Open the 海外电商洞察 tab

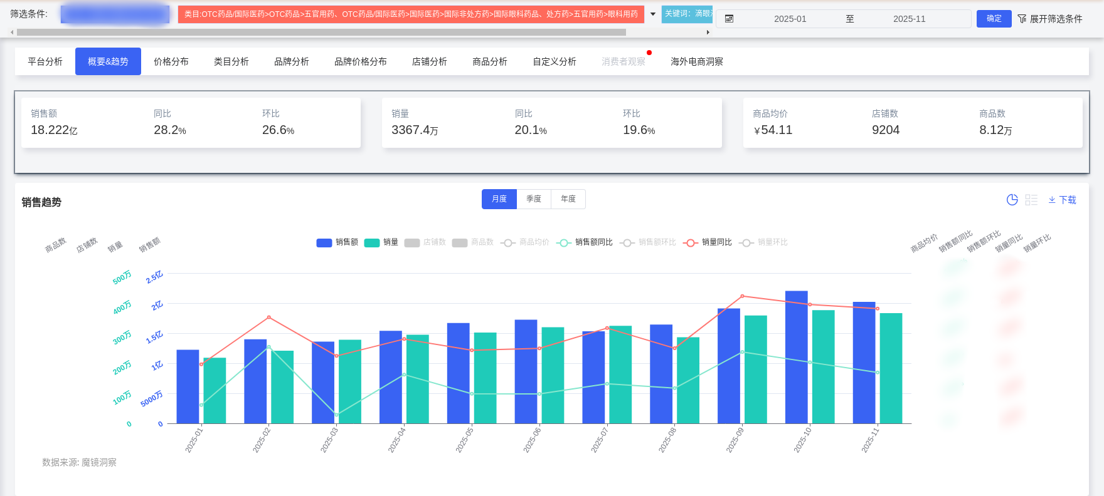tap(696, 61)
